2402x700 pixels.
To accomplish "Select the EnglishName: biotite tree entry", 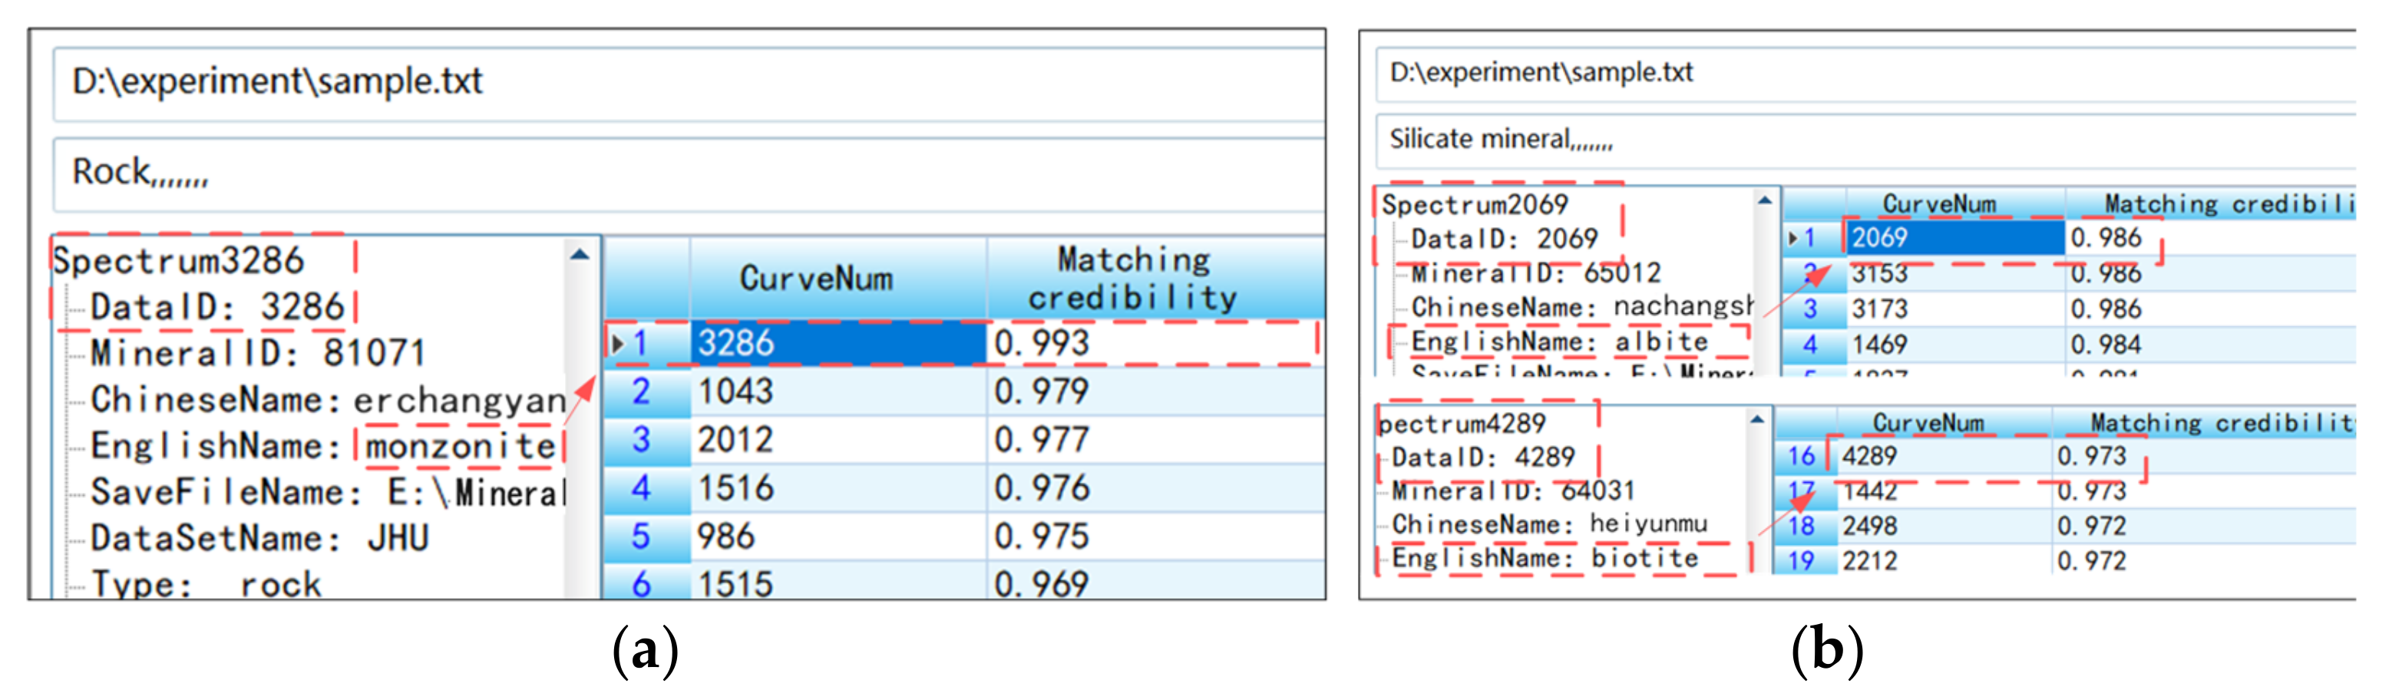I will pyautogui.click(x=1545, y=558).
